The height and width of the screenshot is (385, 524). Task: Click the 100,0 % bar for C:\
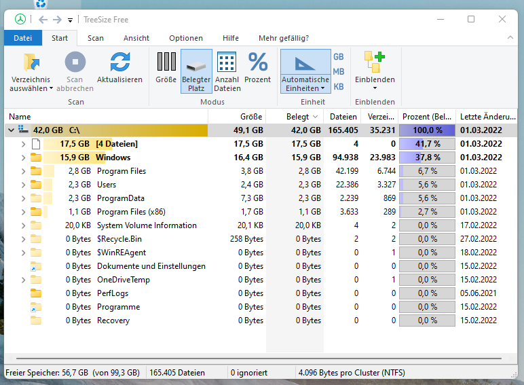pos(427,130)
